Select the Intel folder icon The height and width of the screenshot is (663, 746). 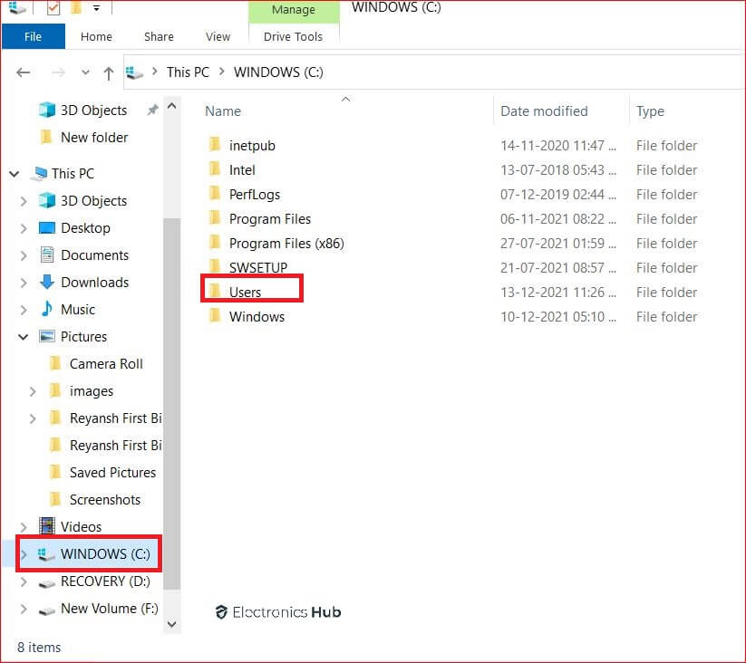point(215,168)
